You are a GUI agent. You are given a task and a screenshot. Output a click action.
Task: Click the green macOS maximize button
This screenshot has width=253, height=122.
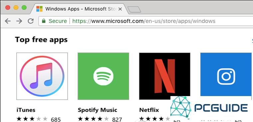(24, 7)
